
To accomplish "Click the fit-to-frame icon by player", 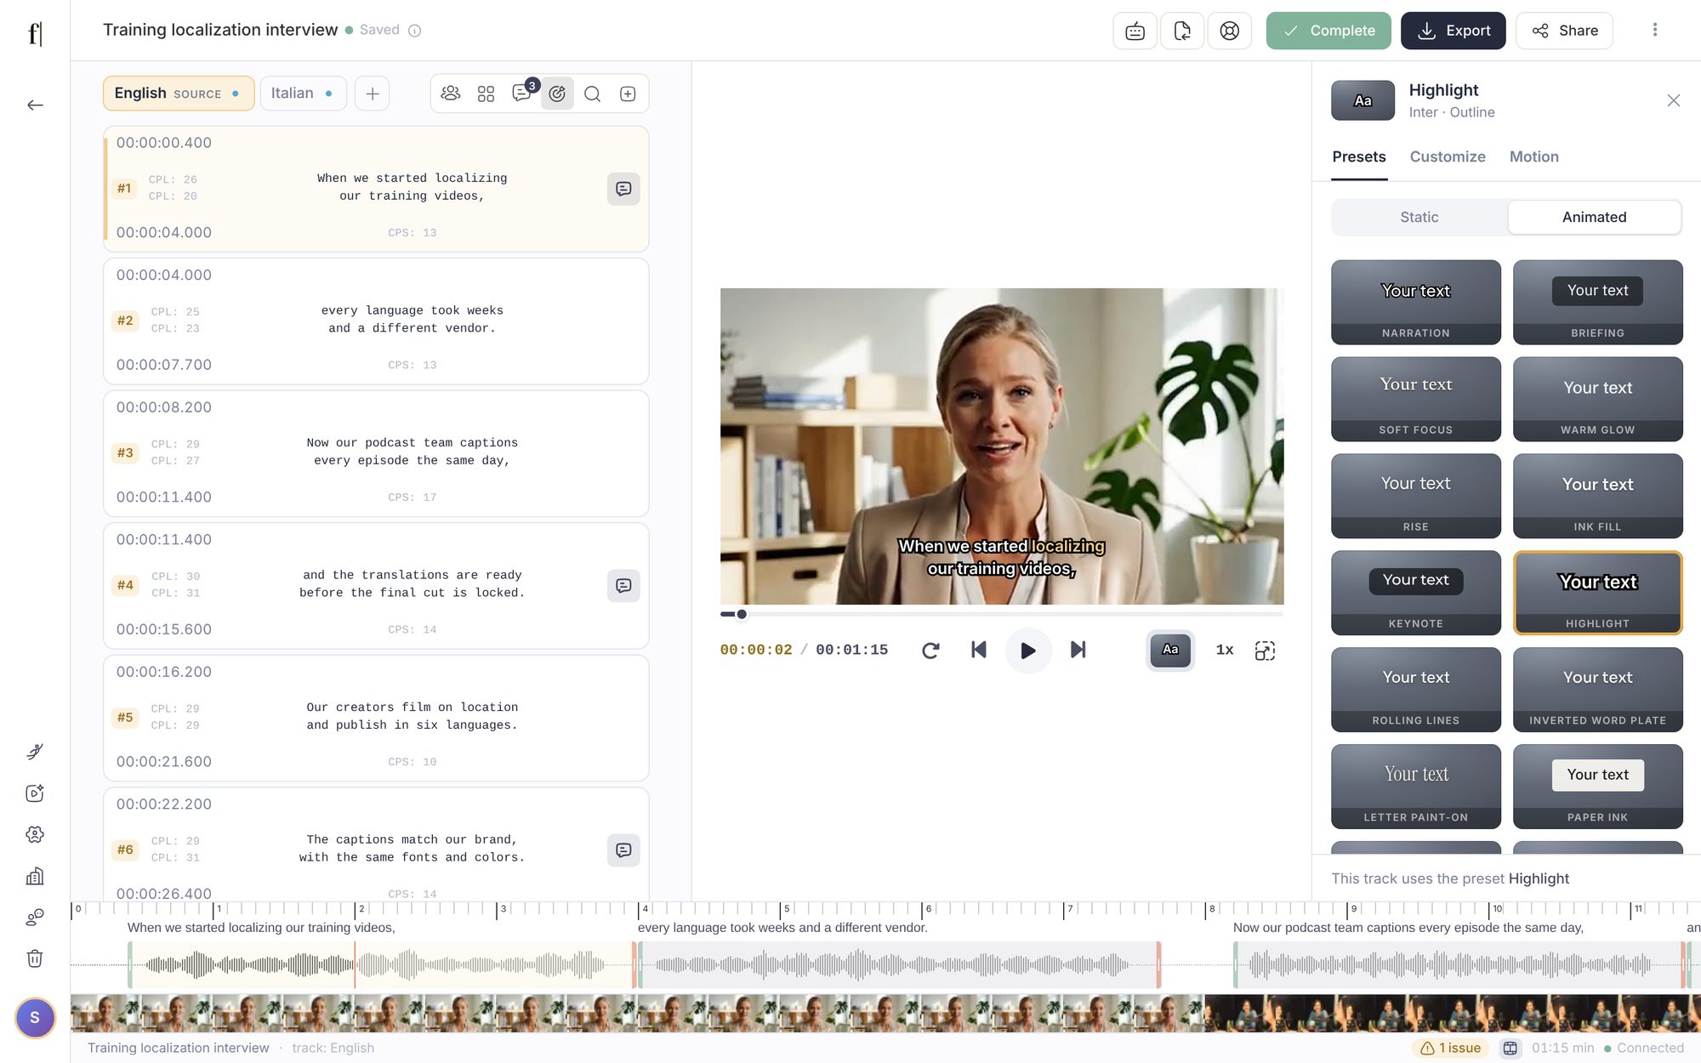I will (1265, 651).
